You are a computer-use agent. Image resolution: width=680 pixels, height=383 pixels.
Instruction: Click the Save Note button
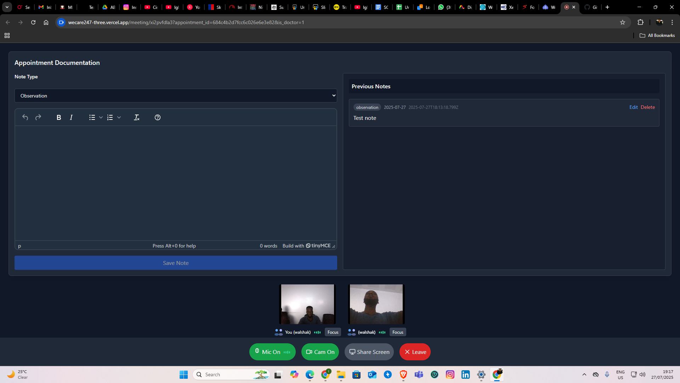click(x=176, y=263)
